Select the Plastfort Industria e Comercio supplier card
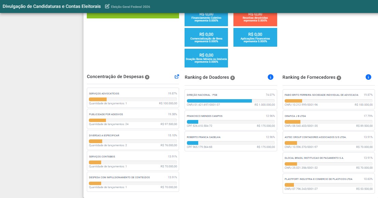378x198 pixels. (x=328, y=184)
